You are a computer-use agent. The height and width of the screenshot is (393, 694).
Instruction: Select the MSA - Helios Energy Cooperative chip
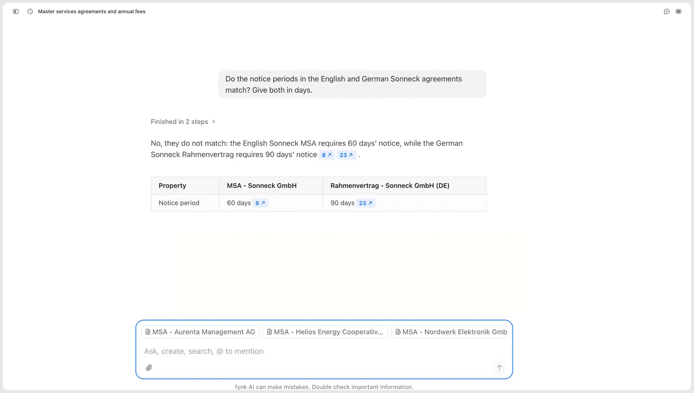pyautogui.click(x=325, y=332)
